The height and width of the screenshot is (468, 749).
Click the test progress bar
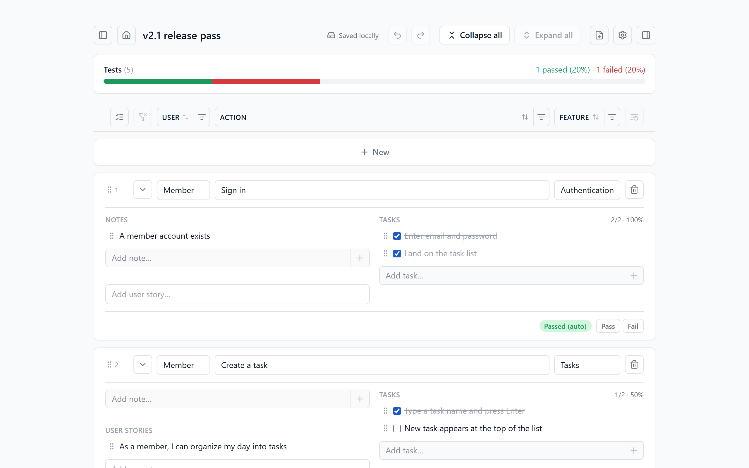click(x=374, y=81)
